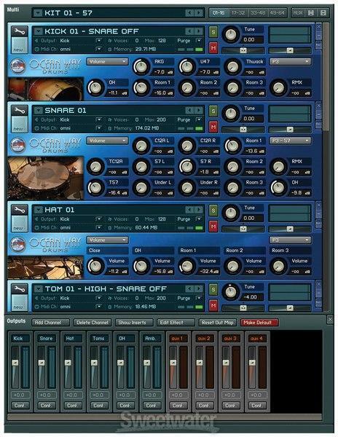The width and height of the screenshot is (338, 437).
Task: Open the Output dropdown for KICK 01
Action: pyautogui.click(x=99, y=41)
